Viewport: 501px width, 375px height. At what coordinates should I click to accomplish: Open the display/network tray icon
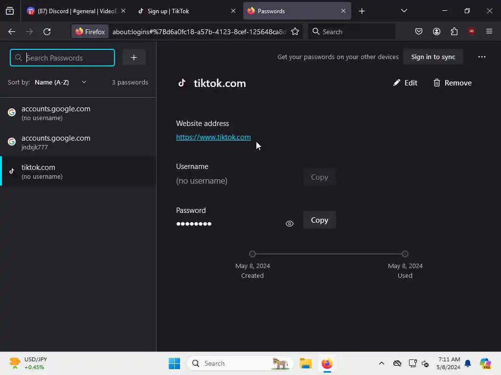412,363
